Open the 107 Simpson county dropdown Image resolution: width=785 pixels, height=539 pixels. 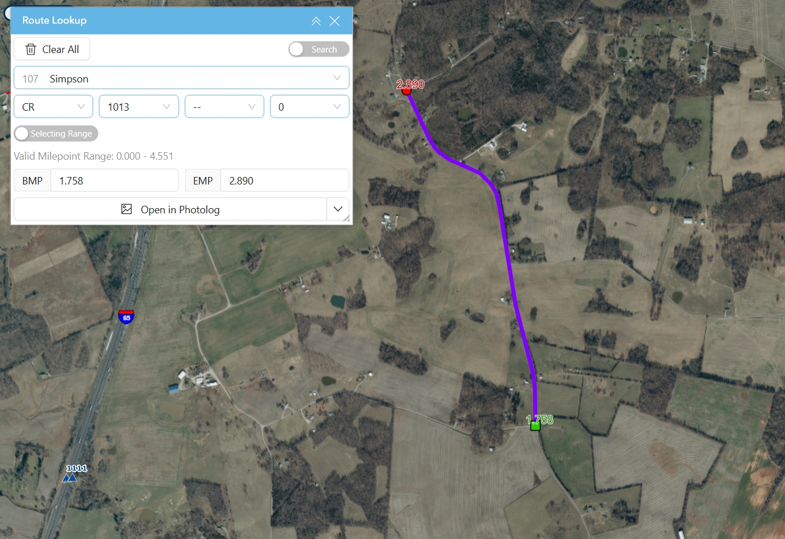click(x=182, y=78)
